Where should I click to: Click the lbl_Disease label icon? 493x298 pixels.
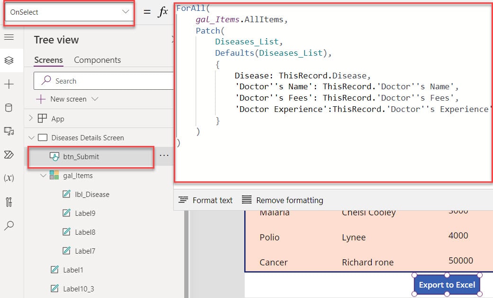point(66,194)
